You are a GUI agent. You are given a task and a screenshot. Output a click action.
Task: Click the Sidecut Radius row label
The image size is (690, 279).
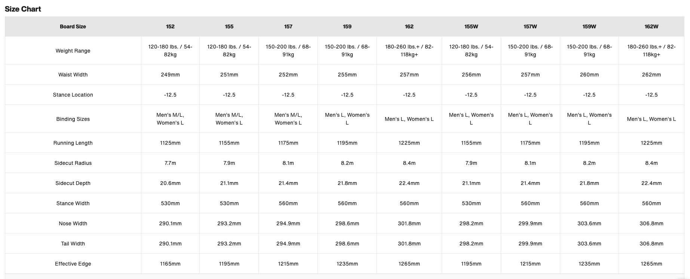tap(73, 163)
